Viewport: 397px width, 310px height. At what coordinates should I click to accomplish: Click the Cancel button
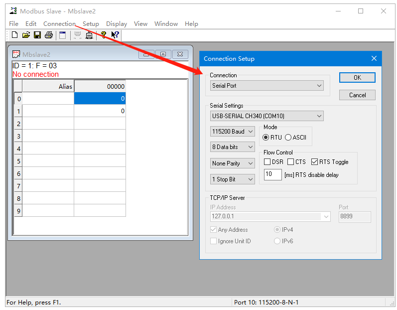(x=357, y=95)
